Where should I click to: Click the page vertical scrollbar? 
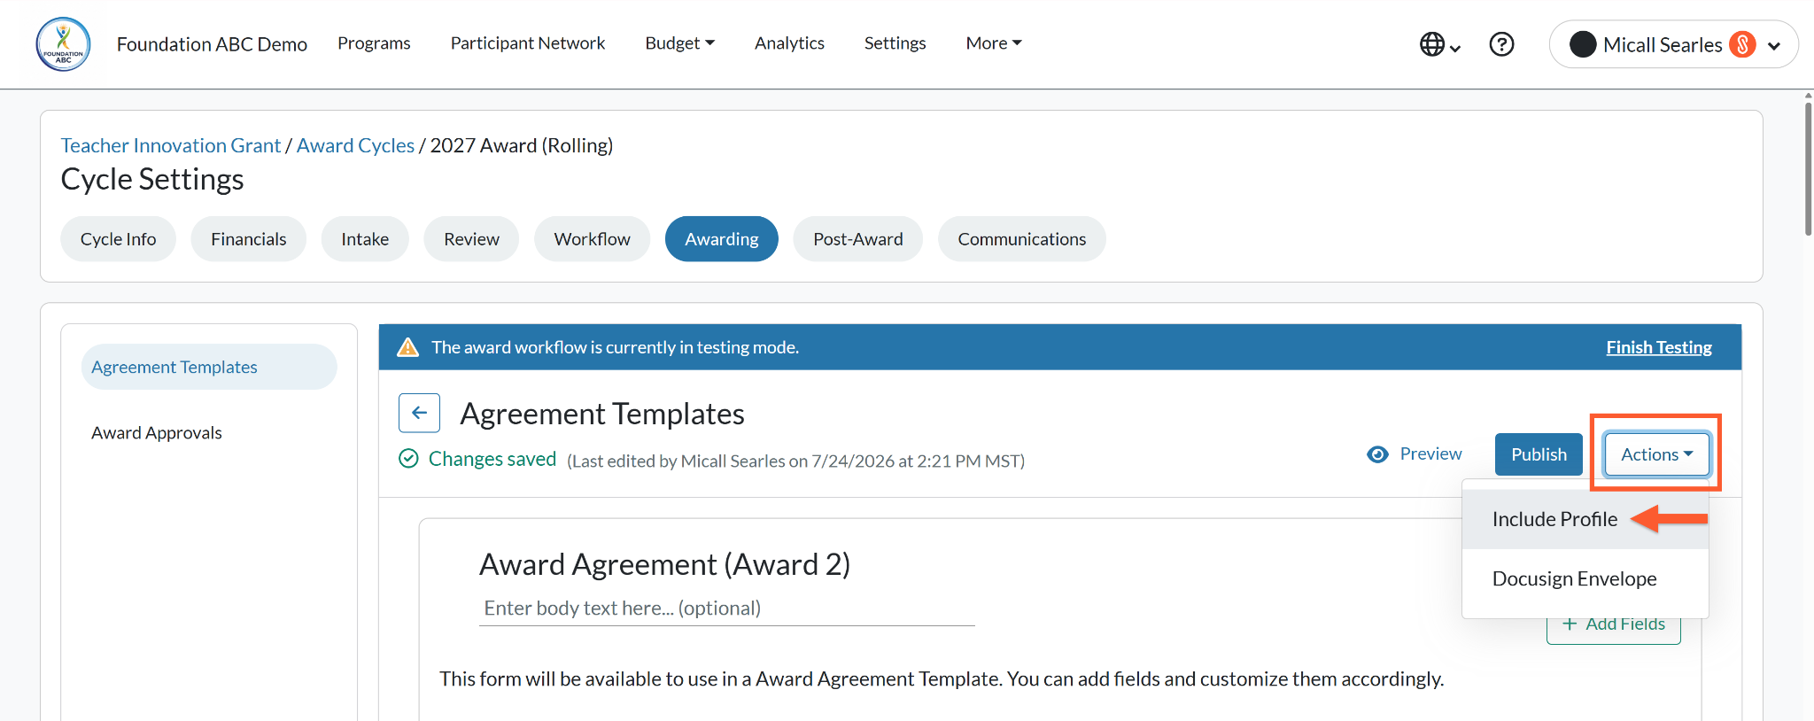click(1808, 168)
